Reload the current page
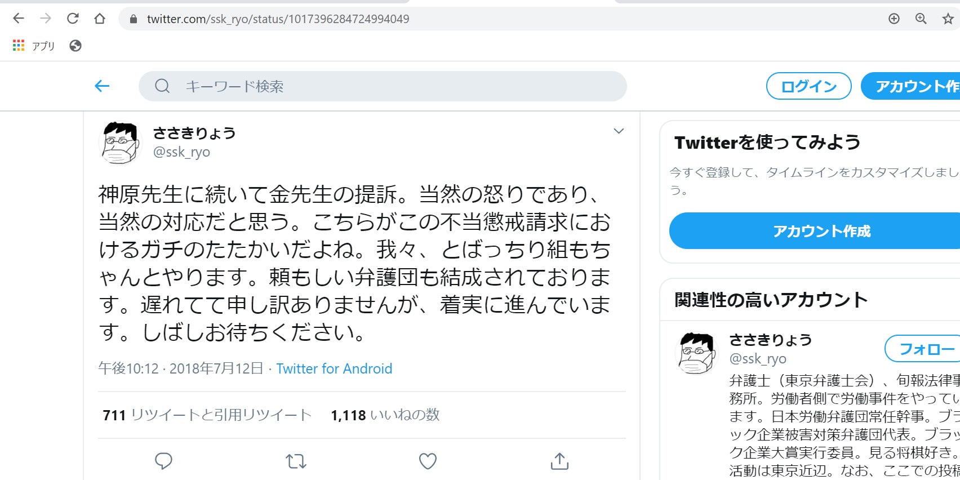The height and width of the screenshot is (480, 960). (73, 19)
